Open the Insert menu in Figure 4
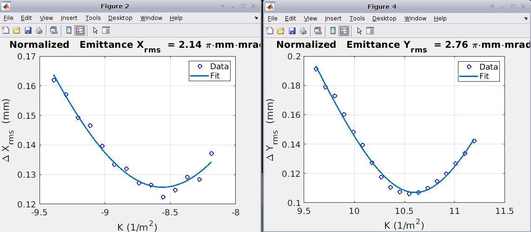 (x=333, y=18)
